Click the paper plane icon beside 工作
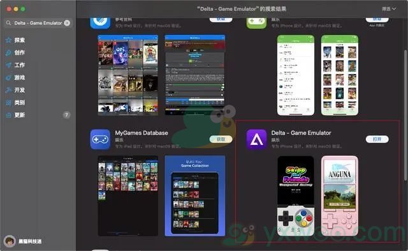 coord(8,65)
